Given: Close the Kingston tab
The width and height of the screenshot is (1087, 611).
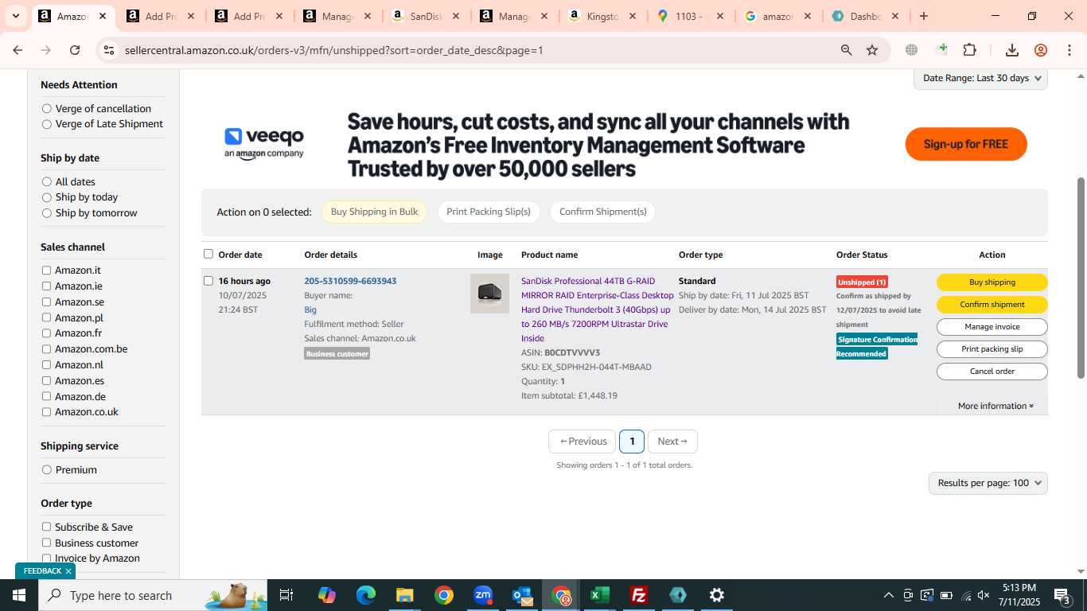Looking at the screenshot, I should pyautogui.click(x=632, y=16).
